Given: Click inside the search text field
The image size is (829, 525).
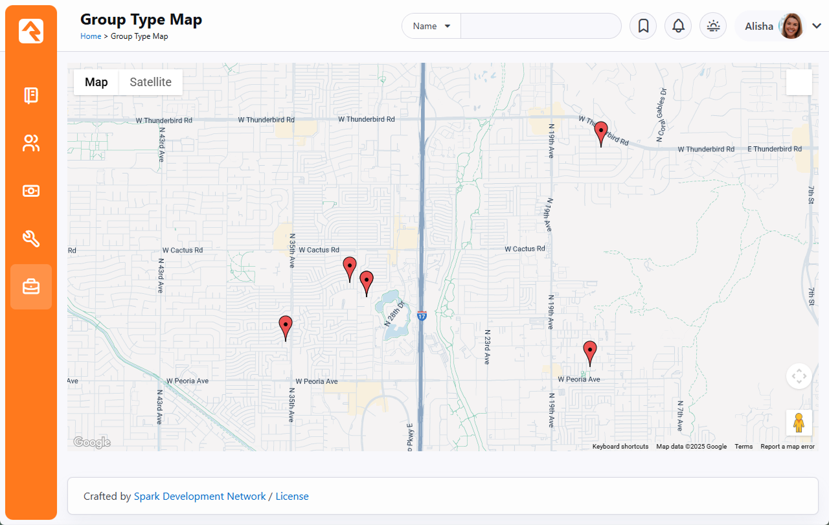Looking at the screenshot, I should point(540,26).
